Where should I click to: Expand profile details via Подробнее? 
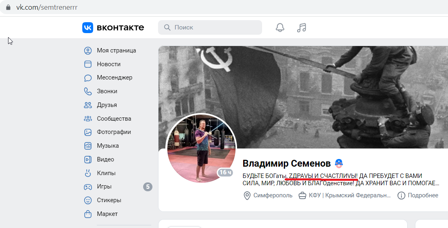[x=423, y=195]
